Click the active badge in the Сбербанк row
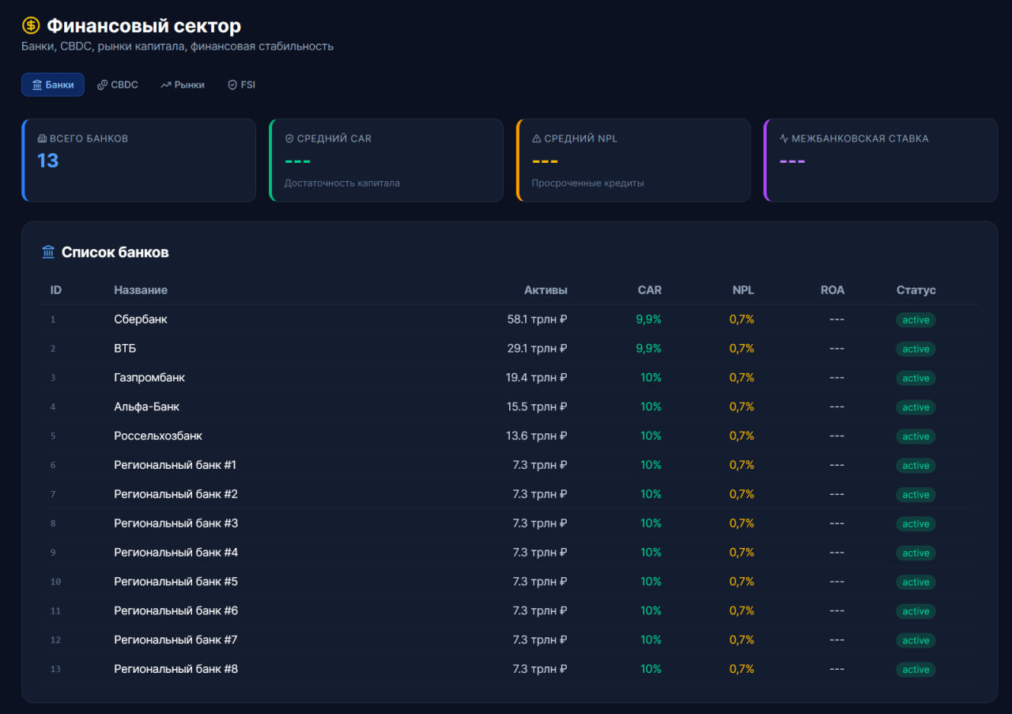1012x714 pixels. 916,320
